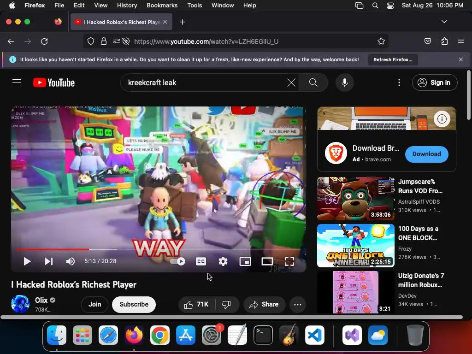This screenshot has width=472, height=354.
Task: Open the File menu
Action: point(59,5)
